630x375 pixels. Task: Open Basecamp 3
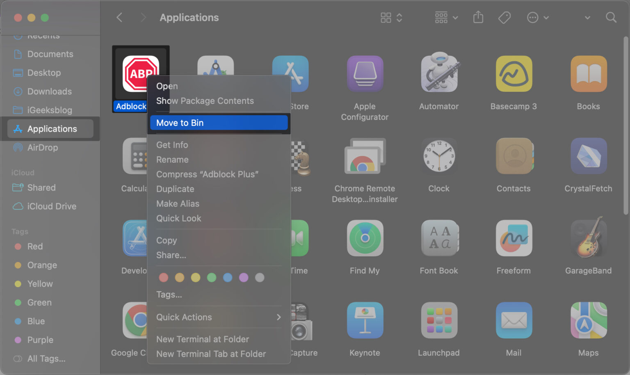tap(514, 74)
